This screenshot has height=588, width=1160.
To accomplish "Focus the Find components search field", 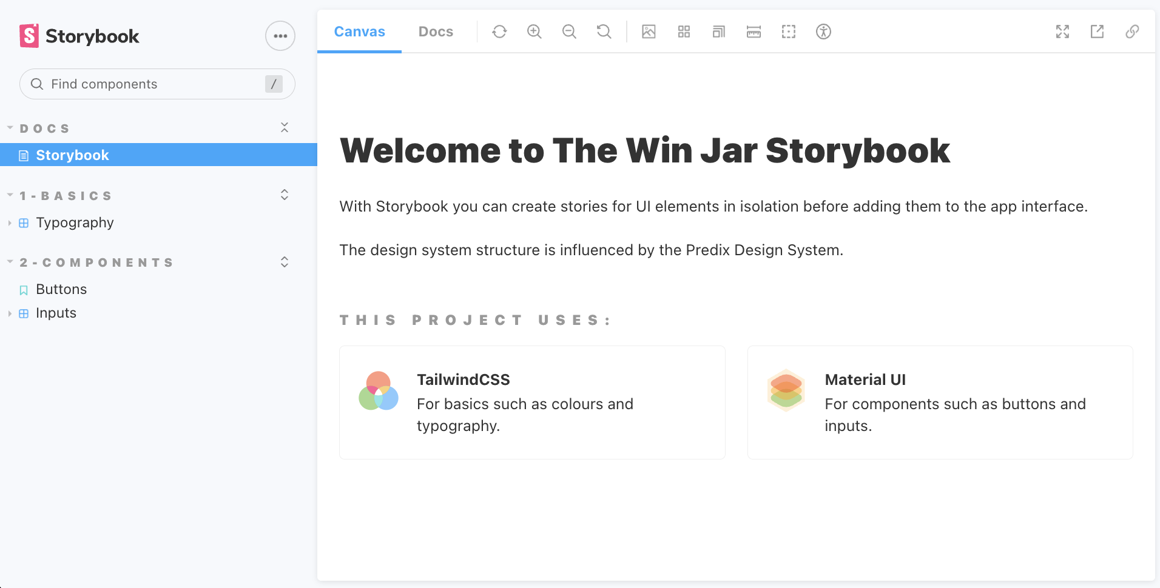I will pos(157,84).
